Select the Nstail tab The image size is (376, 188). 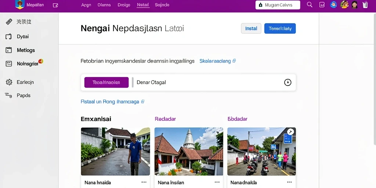pos(143,5)
